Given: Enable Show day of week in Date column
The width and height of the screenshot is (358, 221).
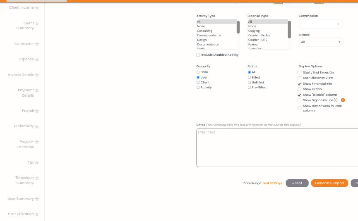Looking at the screenshot, I should click(300, 108).
